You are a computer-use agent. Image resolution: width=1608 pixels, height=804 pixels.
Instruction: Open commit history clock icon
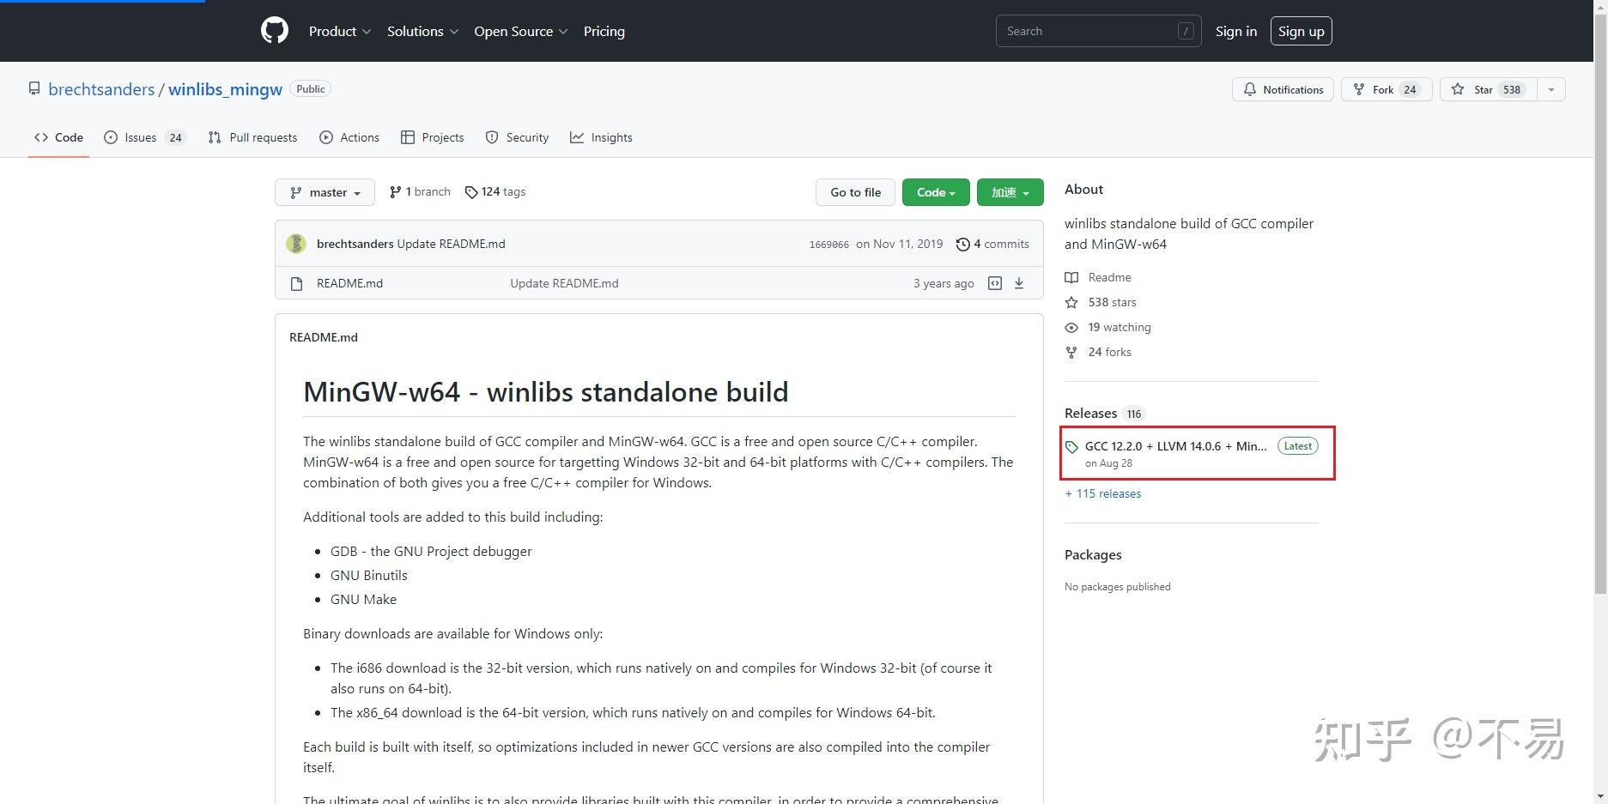tap(963, 245)
